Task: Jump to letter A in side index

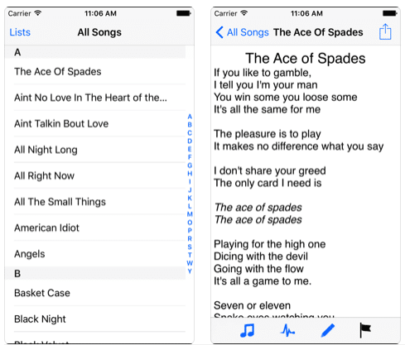Action: (190, 117)
